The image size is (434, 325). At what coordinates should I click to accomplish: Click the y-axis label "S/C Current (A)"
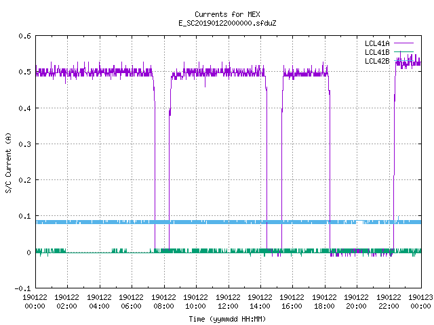pos(9,162)
